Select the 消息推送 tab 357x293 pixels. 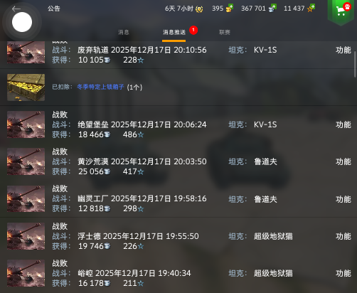point(174,32)
